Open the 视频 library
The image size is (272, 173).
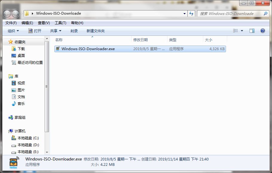tap(21, 83)
